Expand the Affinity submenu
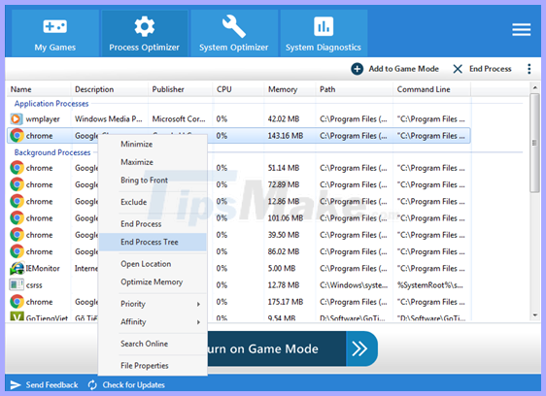This screenshot has width=546, height=396. pyautogui.click(x=153, y=322)
